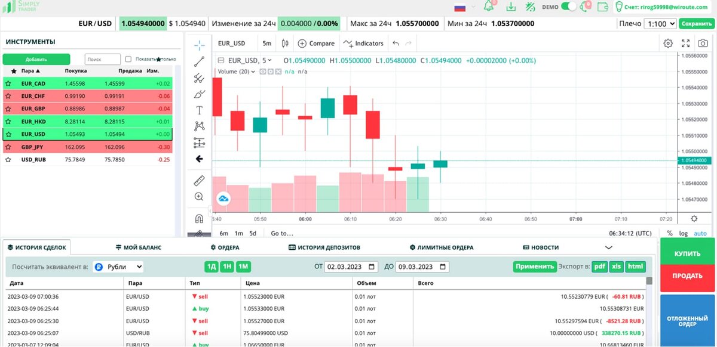
Task: Open the language flag dropdown
Action: [465, 8]
